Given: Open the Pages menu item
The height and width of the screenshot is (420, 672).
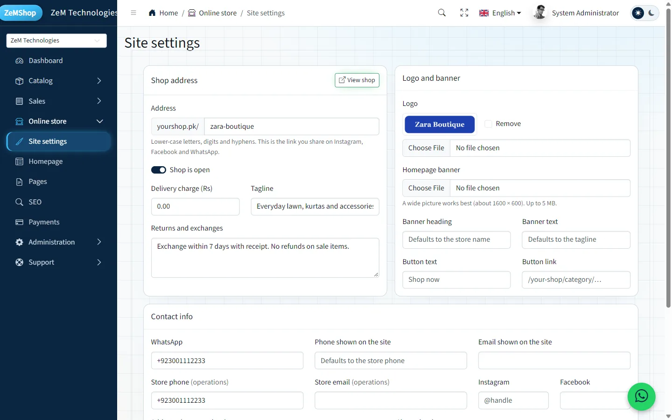Looking at the screenshot, I should pyautogui.click(x=59, y=182).
